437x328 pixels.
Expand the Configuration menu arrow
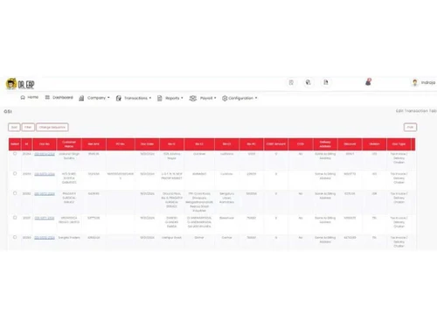(x=256, y=98)
